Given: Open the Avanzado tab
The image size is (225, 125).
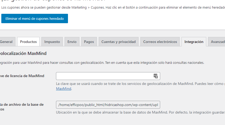Looking at the screenshot, I should [x=217, y=42].
